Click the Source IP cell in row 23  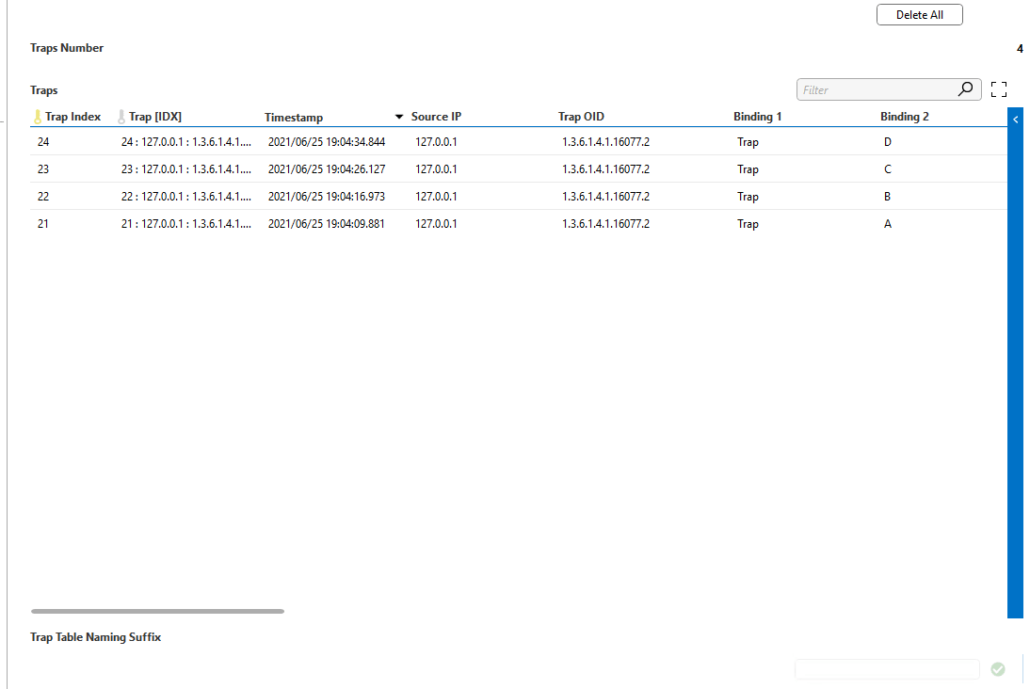(x=436, y=168)
